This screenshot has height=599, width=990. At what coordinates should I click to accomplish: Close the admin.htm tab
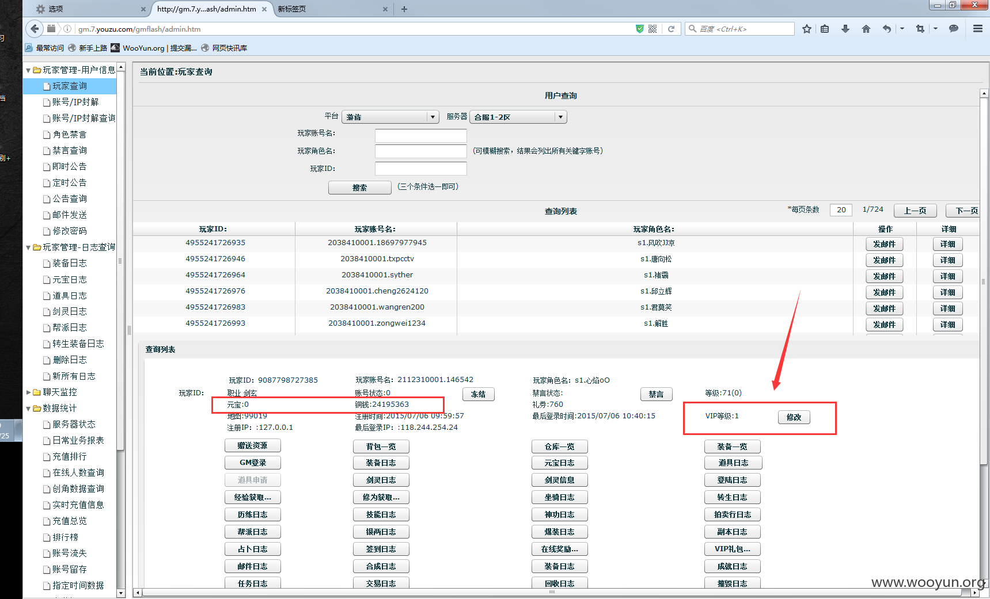[x=264, y=9]
